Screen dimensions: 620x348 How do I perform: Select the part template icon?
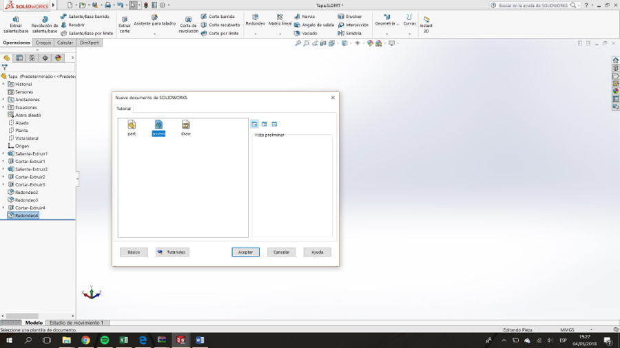[132, 128]
